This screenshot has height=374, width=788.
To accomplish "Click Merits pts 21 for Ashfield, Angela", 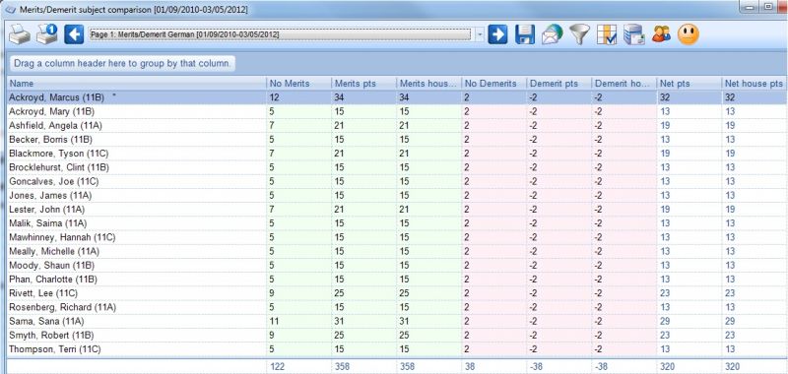I will (339, 126).
